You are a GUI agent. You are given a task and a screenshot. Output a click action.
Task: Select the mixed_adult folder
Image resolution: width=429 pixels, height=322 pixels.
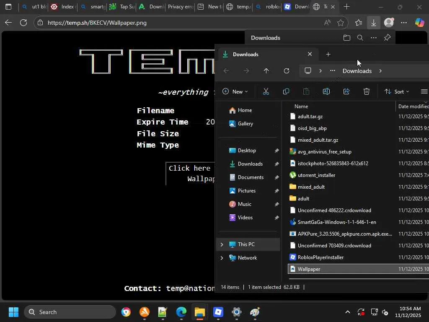coord(311,187)
